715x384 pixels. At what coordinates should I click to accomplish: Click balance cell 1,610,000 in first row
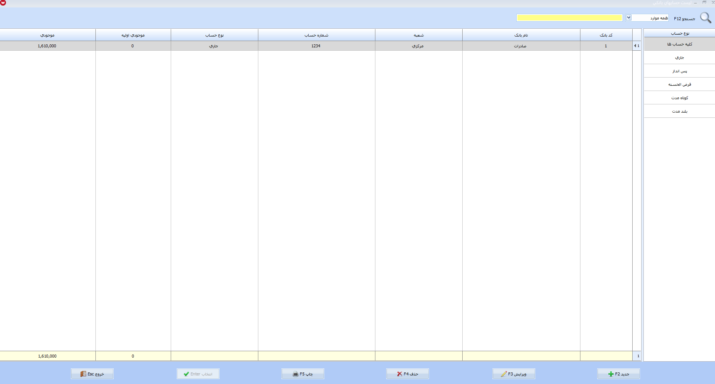click(x=47, y=46)
